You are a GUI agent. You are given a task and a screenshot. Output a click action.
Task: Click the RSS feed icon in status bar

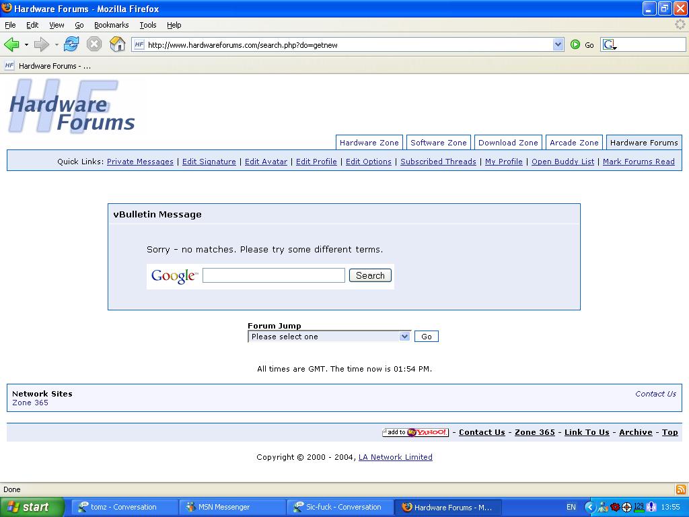tap(681, 489)
